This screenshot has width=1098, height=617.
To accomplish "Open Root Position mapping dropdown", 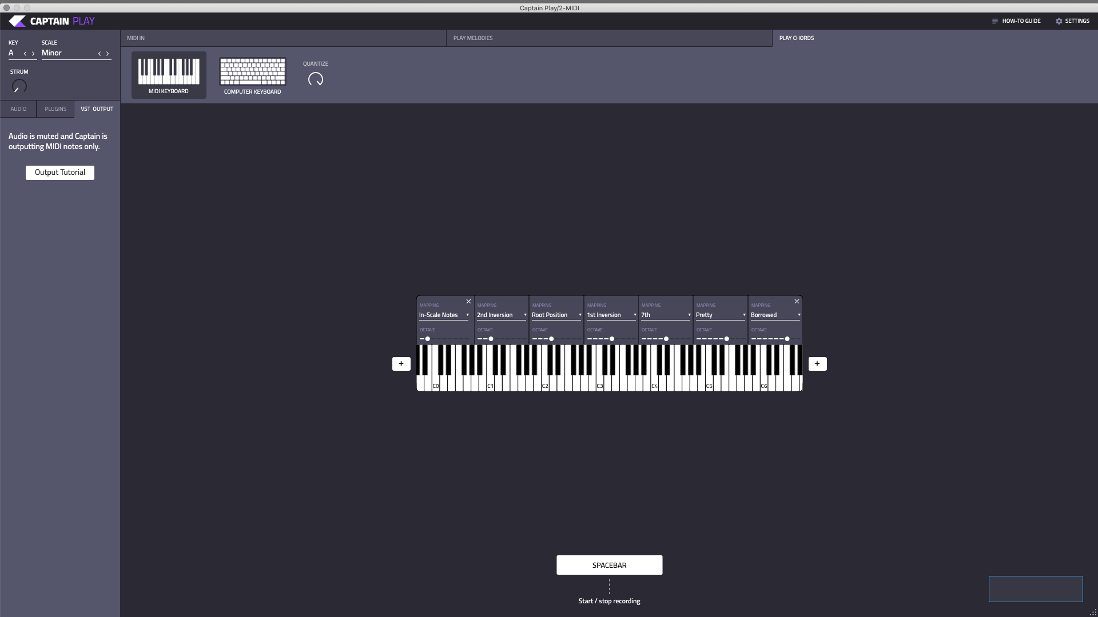I will [556, 315].
